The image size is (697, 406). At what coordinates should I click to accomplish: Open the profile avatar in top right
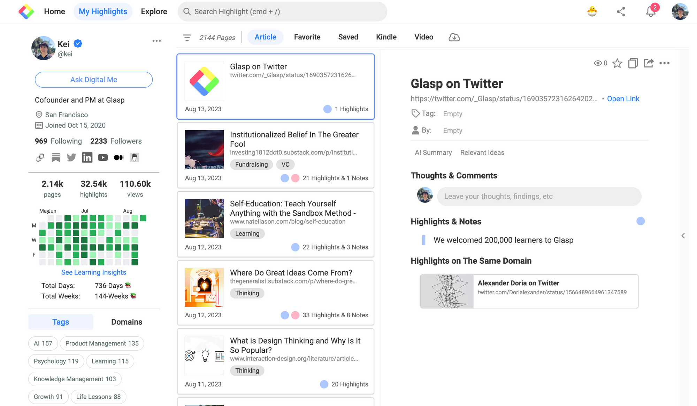point(680,11)
